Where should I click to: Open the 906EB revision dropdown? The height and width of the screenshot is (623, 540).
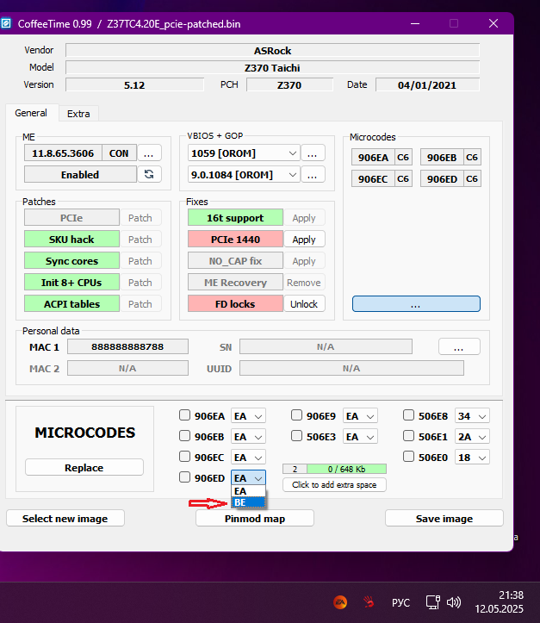(x=248, y=437)
